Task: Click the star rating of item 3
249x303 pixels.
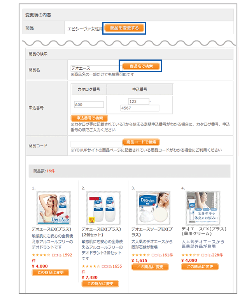Action: 140,255
